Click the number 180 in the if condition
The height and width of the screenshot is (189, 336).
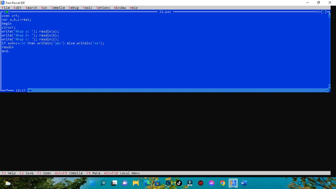(x=23, y=43)
